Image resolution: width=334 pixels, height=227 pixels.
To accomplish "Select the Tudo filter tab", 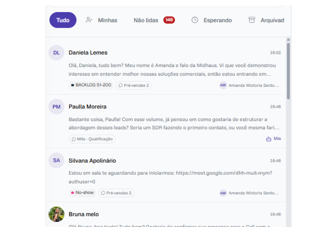I will [63, 20].
